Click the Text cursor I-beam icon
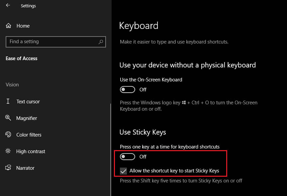Viewport: 287px width, 196px height. 8,101
